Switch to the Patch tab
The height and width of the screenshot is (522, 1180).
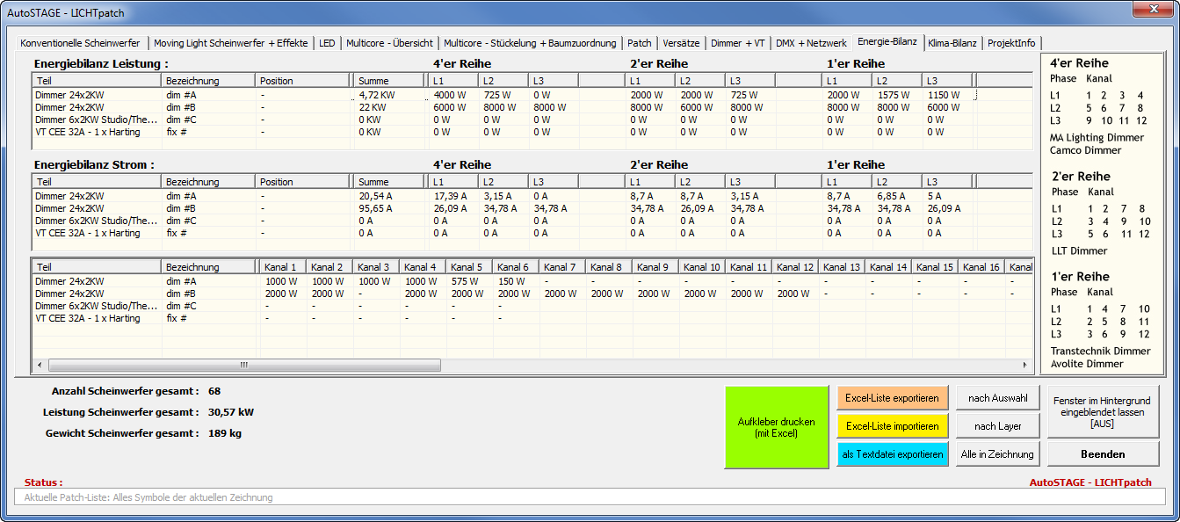pos(639,43)
